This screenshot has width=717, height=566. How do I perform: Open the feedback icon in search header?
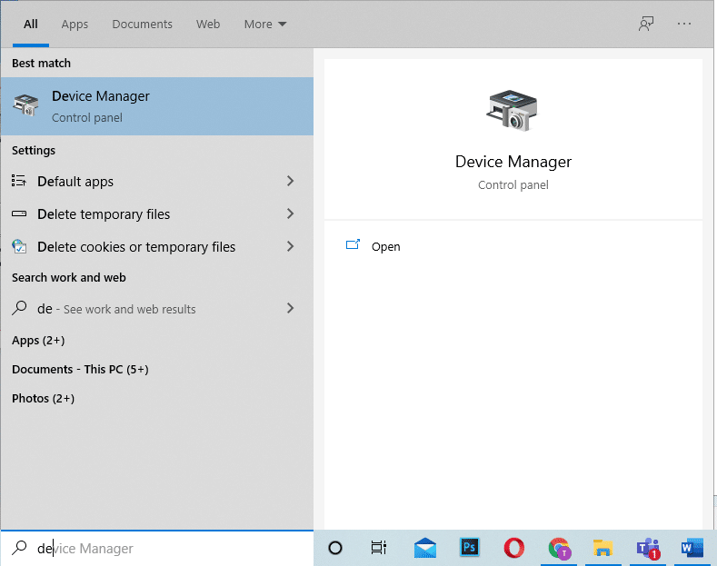coord(646,25)
